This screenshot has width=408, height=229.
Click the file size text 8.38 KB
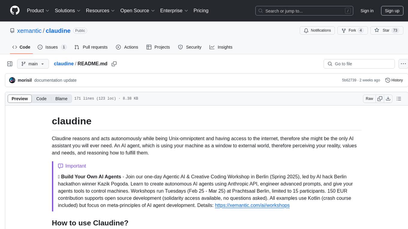pos(130,99)
